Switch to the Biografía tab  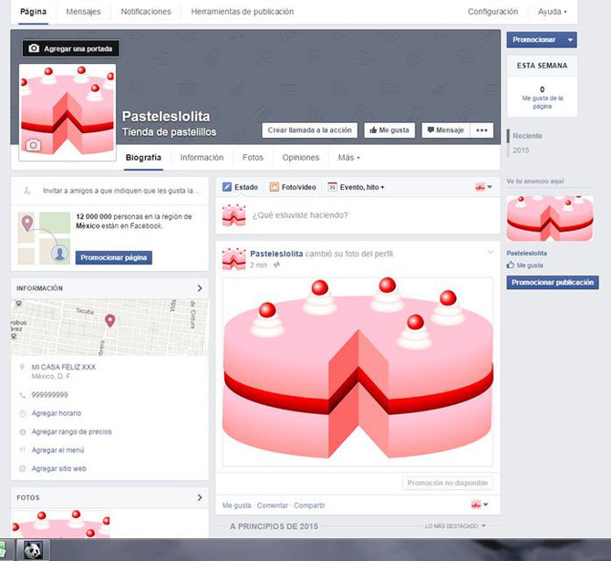(x=143, y=158)
